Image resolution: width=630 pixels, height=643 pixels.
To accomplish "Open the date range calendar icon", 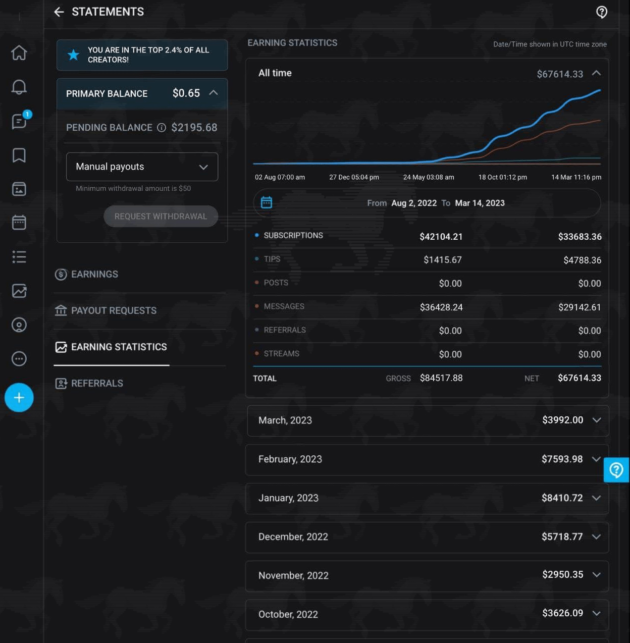I will click(267, 203).
